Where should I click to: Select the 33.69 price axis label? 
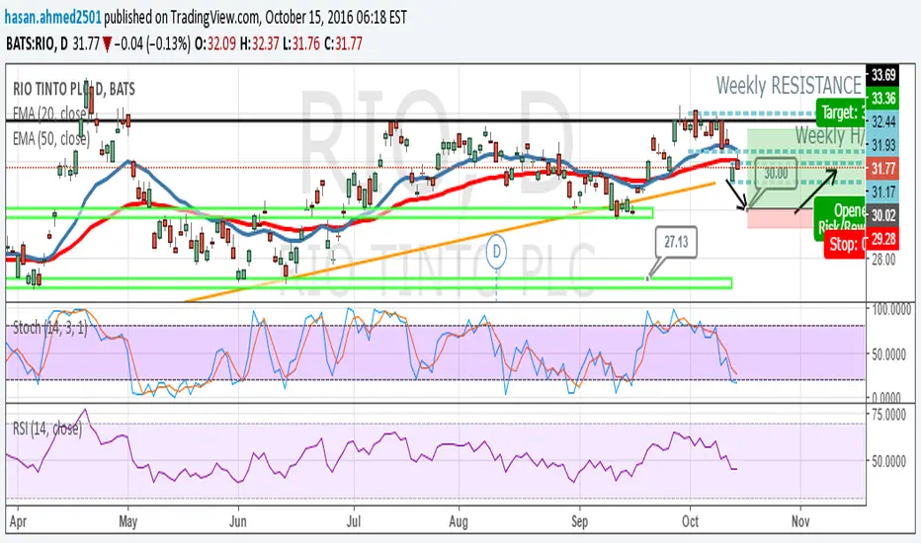point(882,75)
